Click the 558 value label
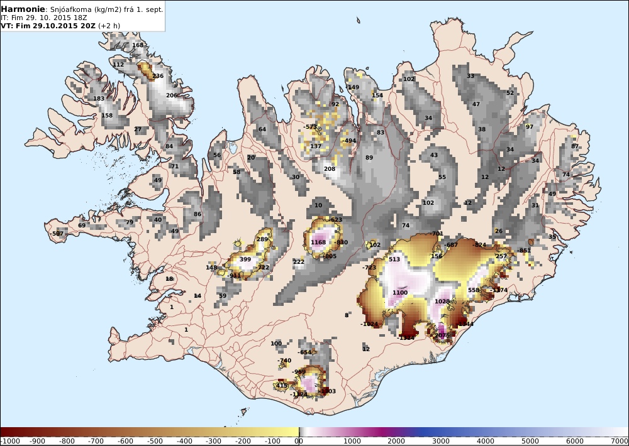 (x=474, y=290)
